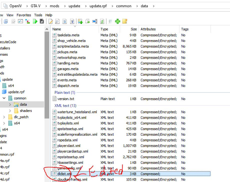
Task: Expand the shaders folder in tree
Action: 10,111
